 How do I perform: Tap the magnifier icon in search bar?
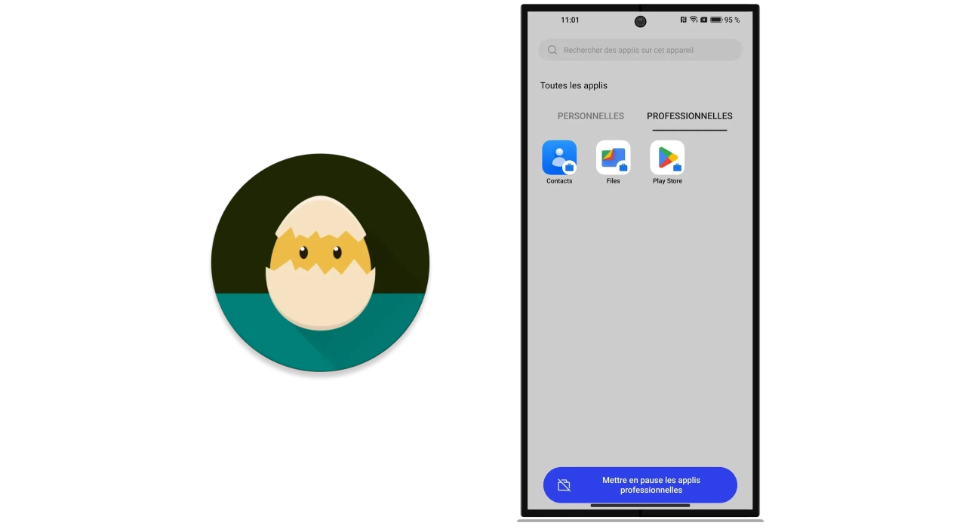click(552, 50)
